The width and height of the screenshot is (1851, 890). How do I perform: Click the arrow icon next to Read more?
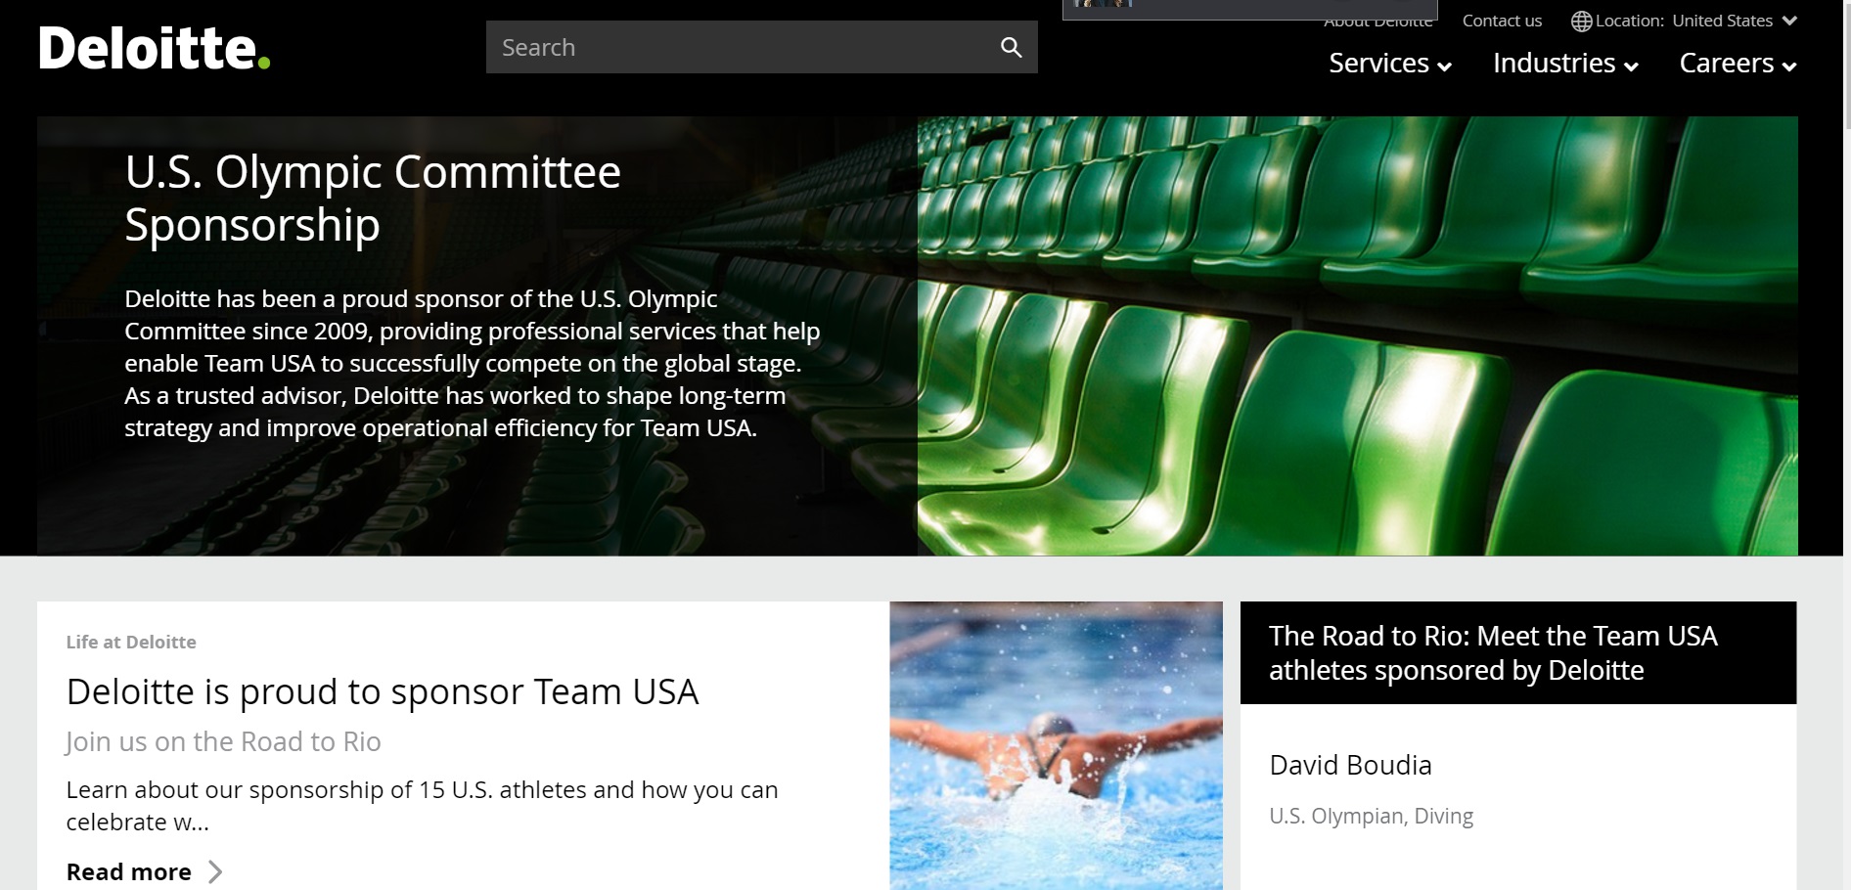(x=216, y=871)
